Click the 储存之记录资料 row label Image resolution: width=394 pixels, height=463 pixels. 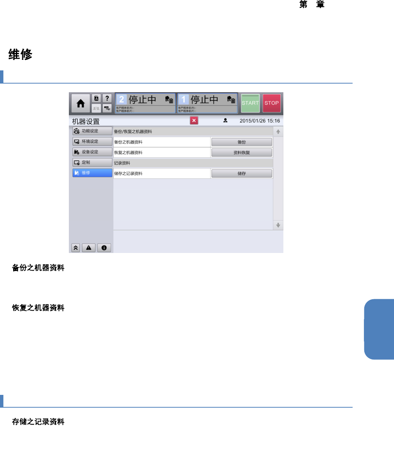click(128, 174)
